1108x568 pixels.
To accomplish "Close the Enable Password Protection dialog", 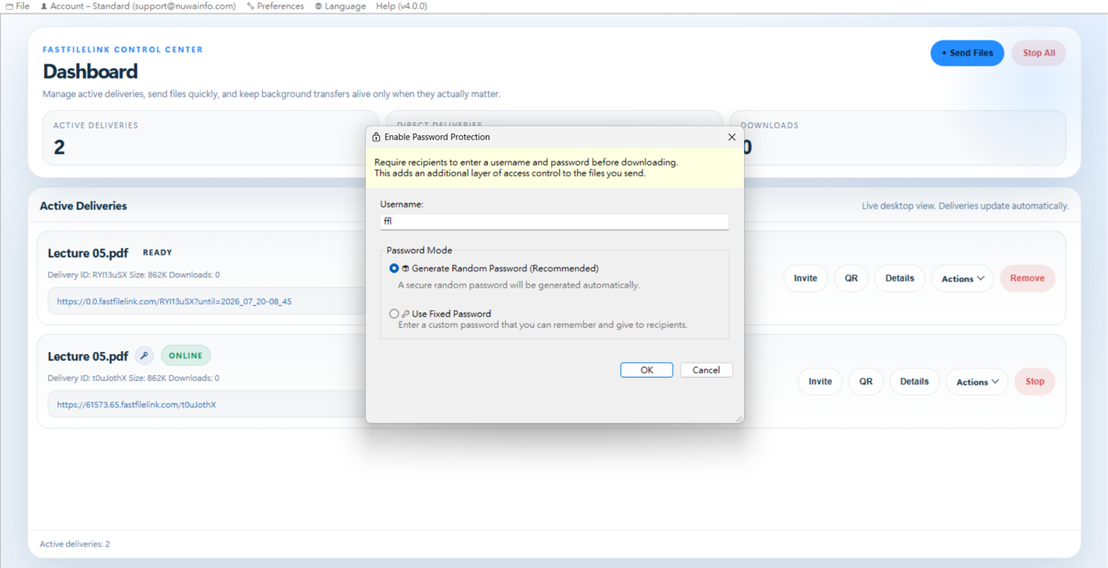I will (732, 137).
